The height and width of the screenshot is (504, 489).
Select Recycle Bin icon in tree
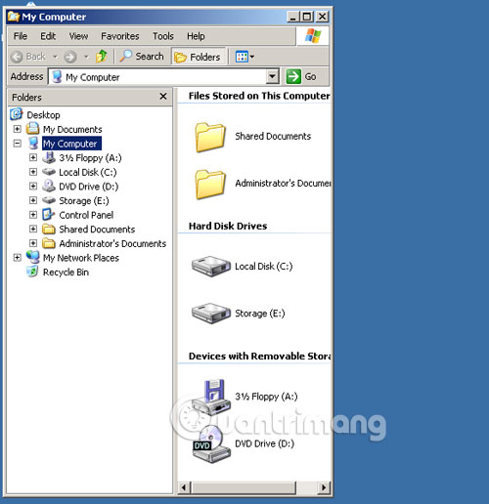point(32,272)
